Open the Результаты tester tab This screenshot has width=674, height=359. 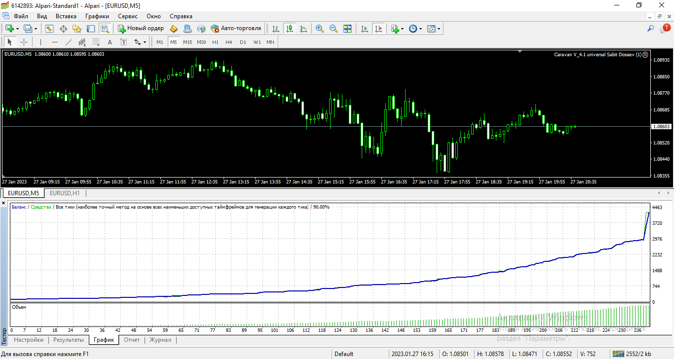coord(69,340)
